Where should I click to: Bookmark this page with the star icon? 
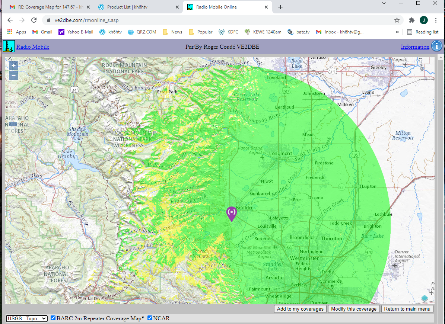coord(397,20)
